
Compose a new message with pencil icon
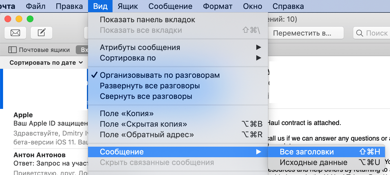(x=42, y=33)
